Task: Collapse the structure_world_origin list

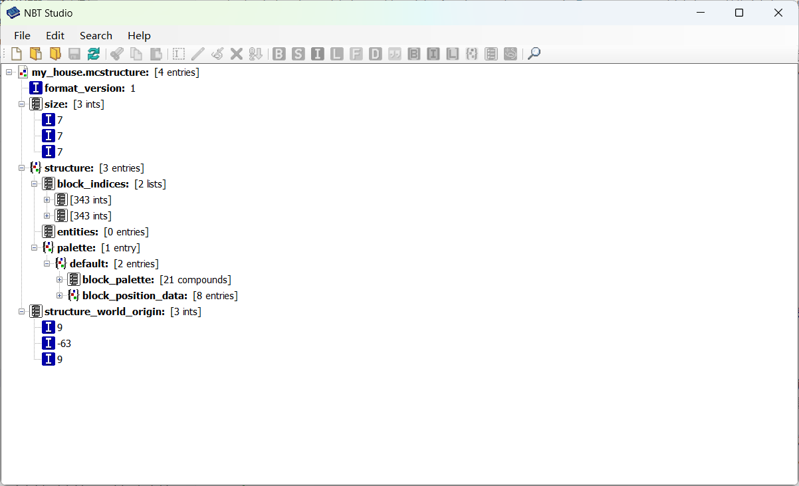Action: tap(22, 311)
